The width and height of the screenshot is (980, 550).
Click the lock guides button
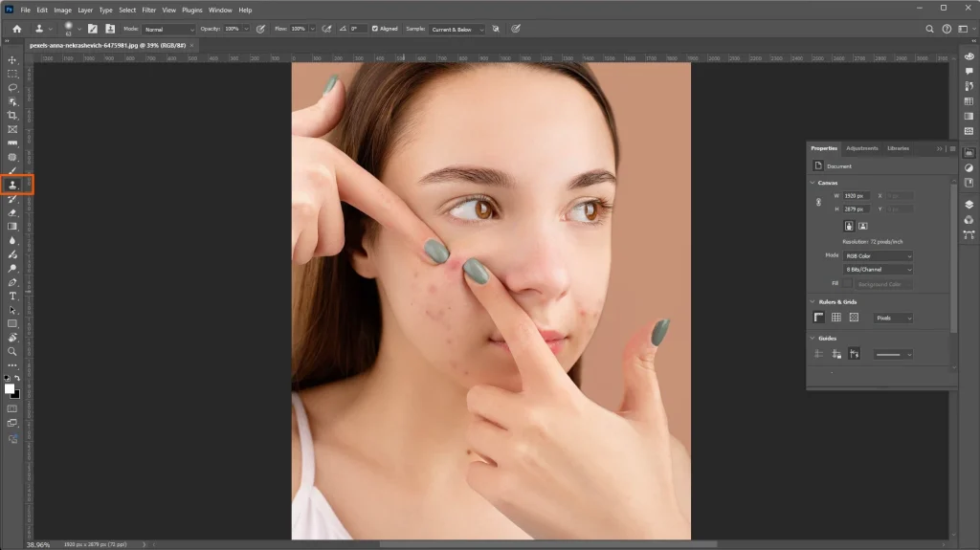click(x=836, y=354)
